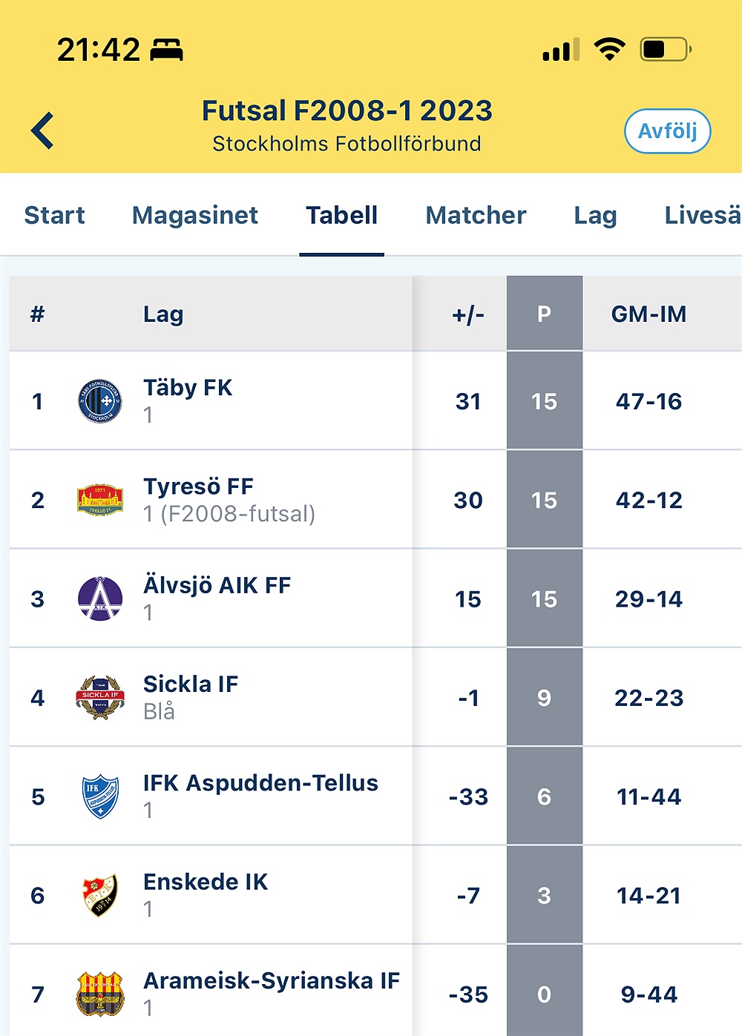Click the Täby FK club crest
This screenshot has width=742, height=1036.
100,401
